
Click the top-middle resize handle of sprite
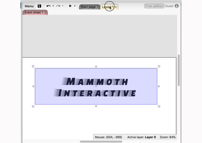[x=96, y=67]
